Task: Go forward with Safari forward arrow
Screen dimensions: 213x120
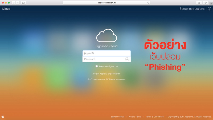Action: click(17, 3)
